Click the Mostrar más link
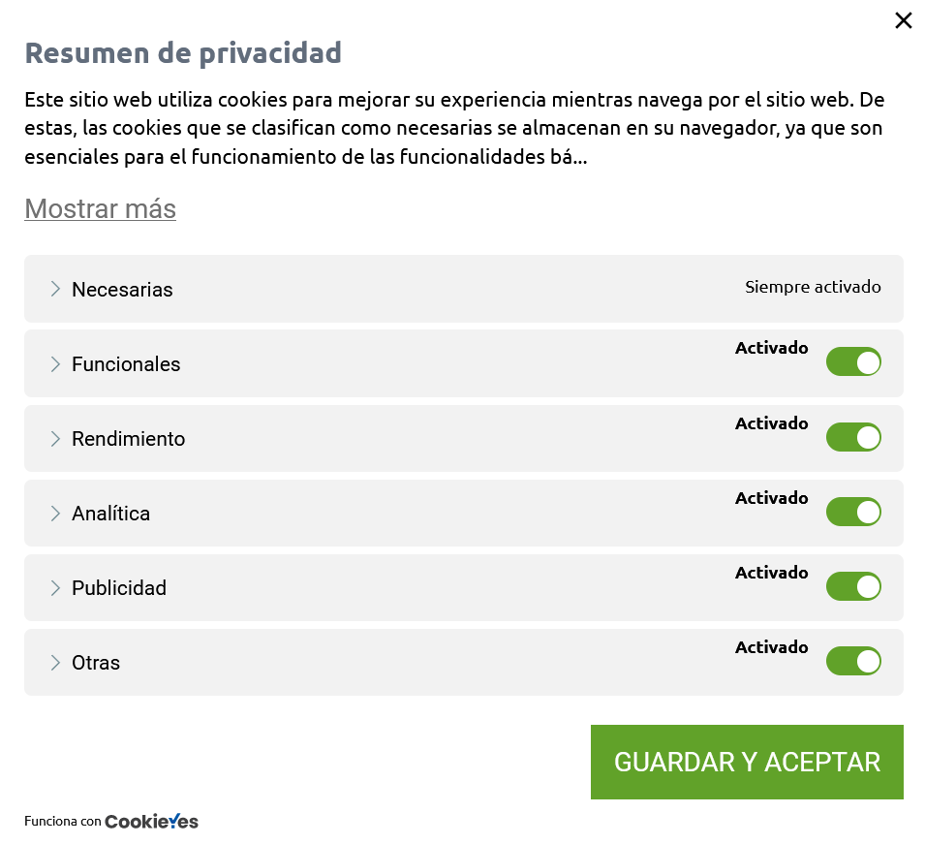The height and width of the screenshot is (844, 925). (101, 209)
